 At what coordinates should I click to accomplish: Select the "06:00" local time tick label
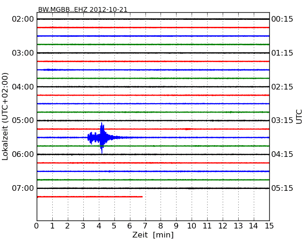click(x=23, y=155)
